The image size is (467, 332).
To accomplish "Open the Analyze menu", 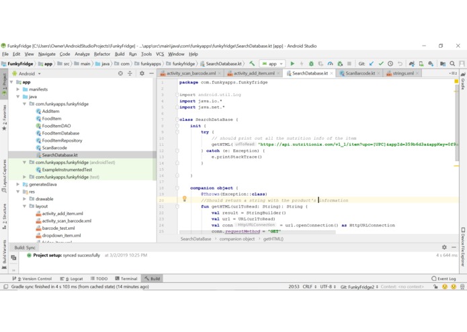I will click(82, 54).
